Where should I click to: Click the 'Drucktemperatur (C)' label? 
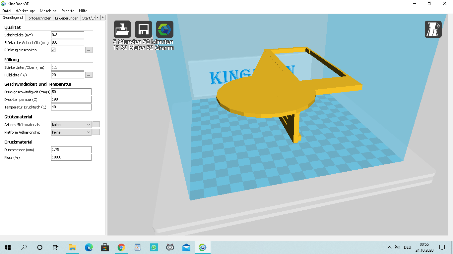[x=21, y=100]
